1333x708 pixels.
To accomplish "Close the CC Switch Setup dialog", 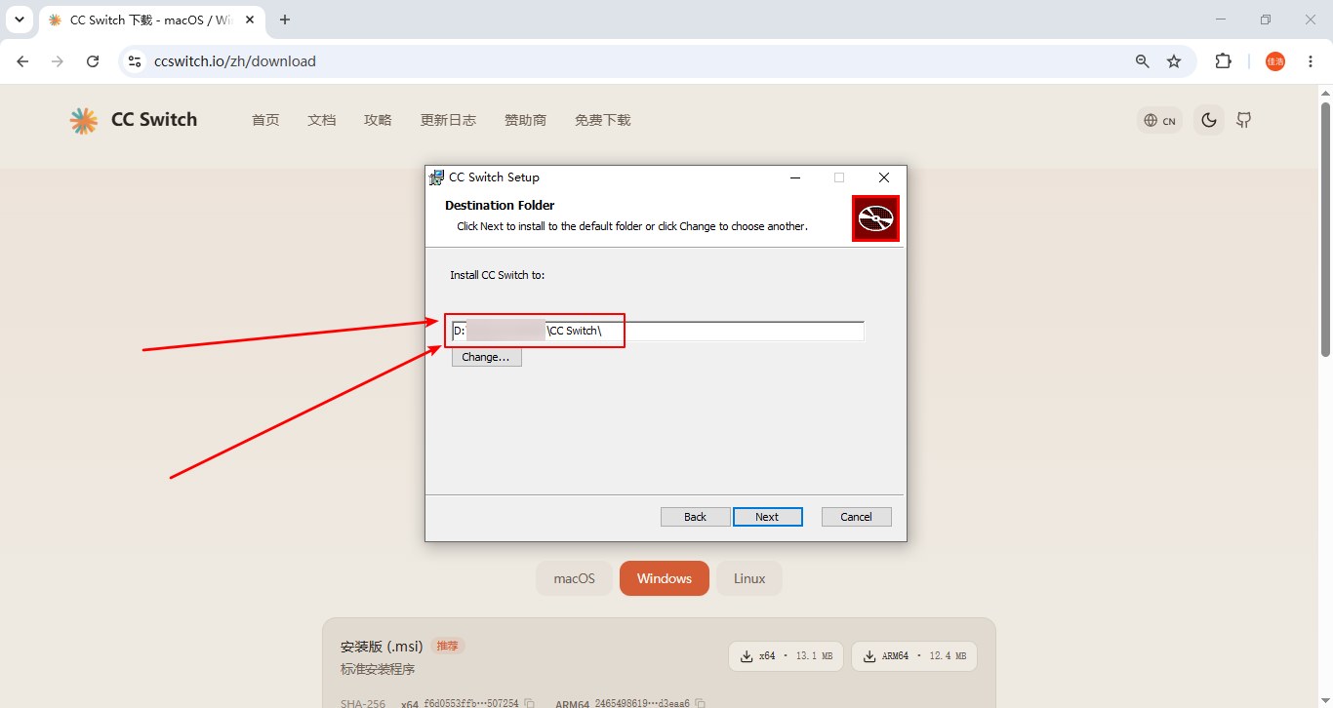I will click(884, 177).
